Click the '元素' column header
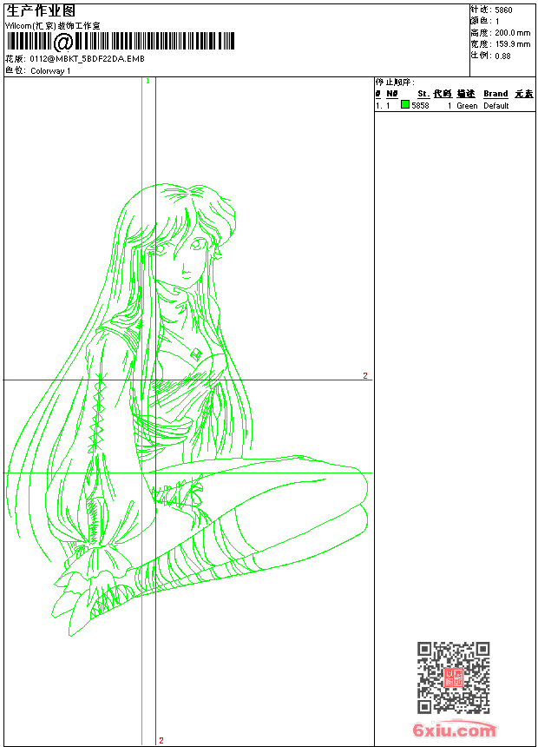 [x=524, y=94]
